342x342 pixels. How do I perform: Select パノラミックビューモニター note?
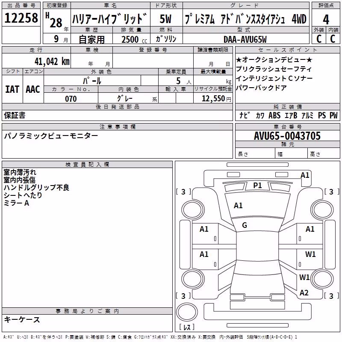(51, 136)
